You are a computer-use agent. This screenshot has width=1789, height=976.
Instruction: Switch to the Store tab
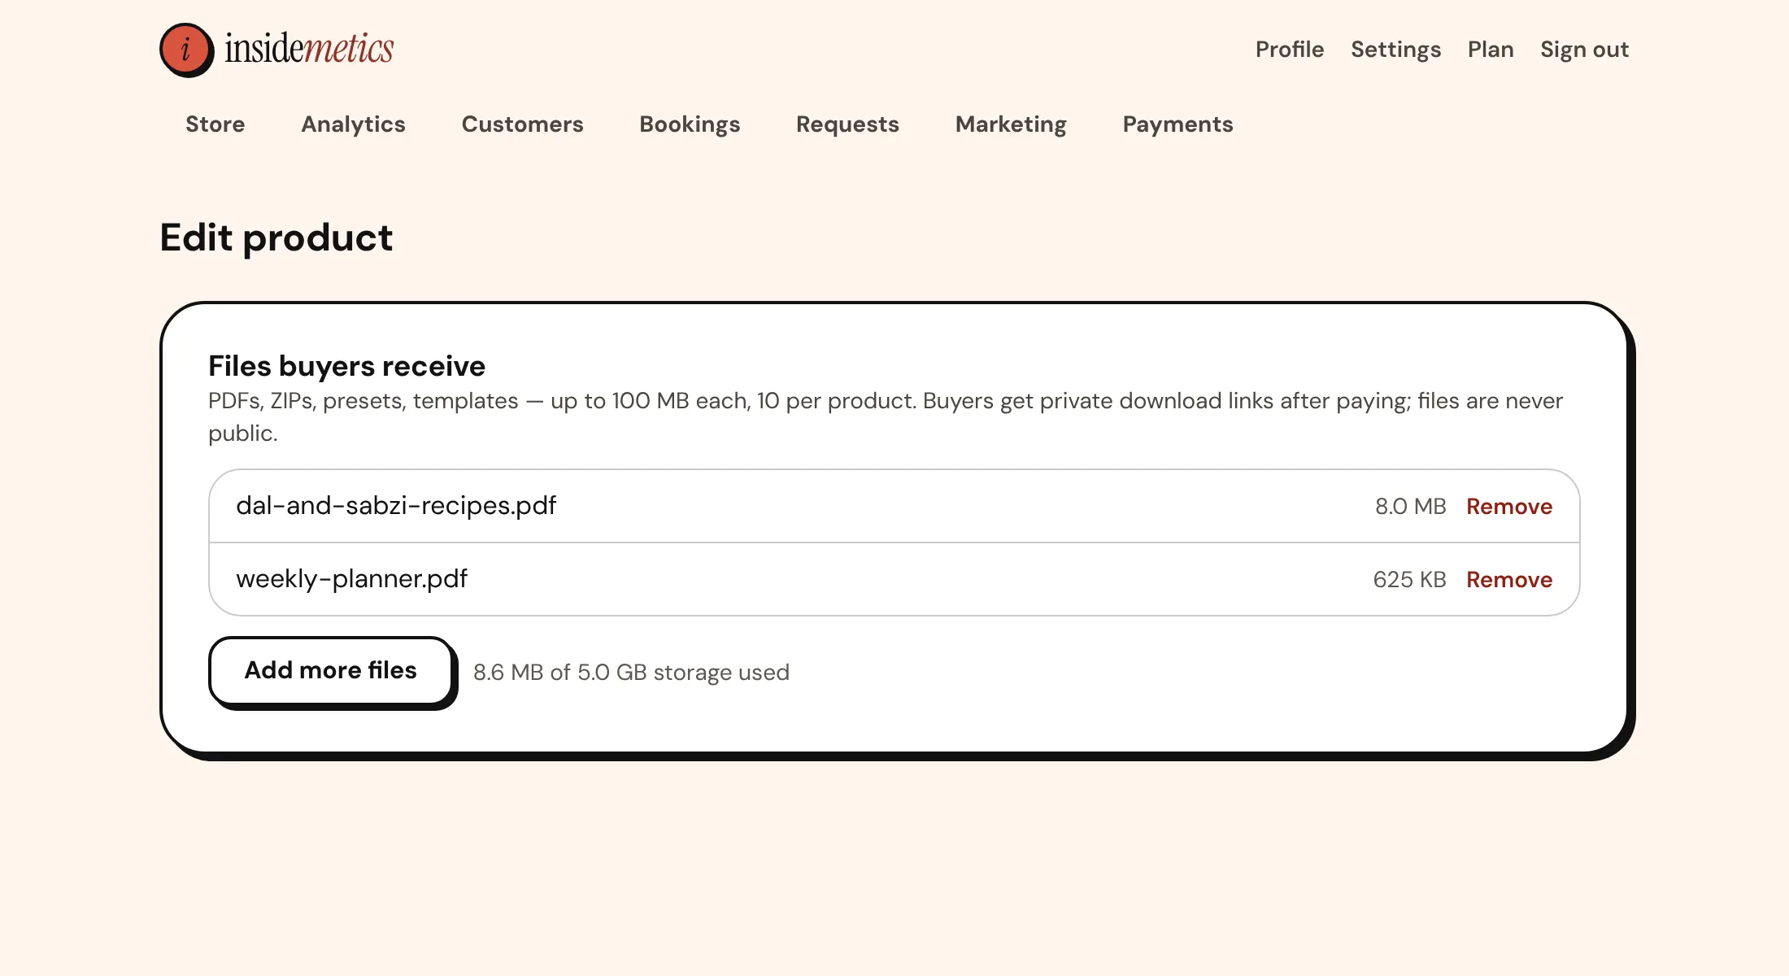[x=215, y=124]
